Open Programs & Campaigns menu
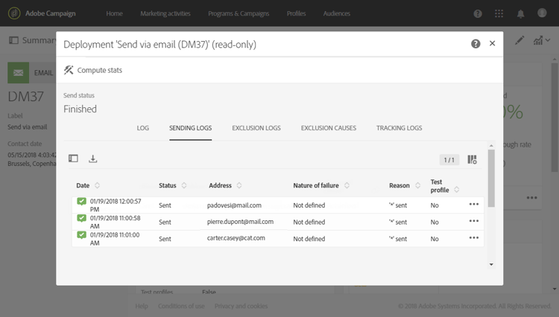 click(239, 13)
